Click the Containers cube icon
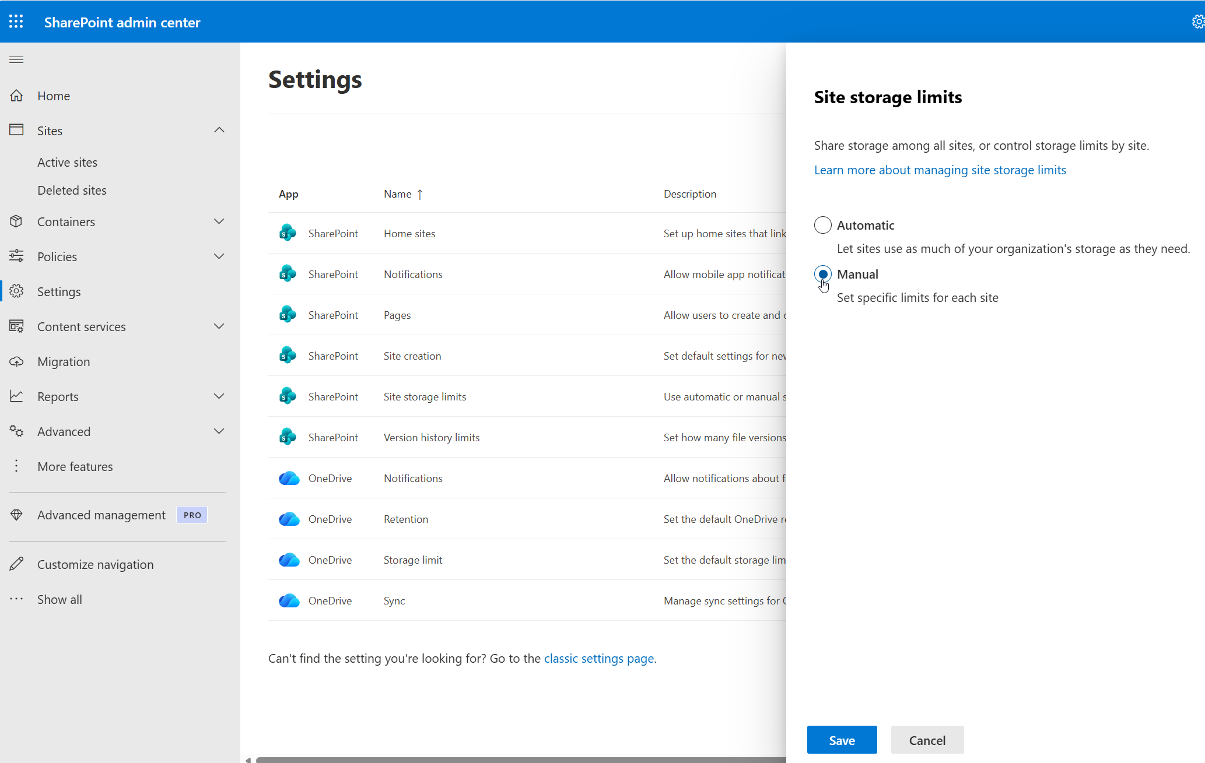This screenshot has width=1205, height=763. point(16,221)
